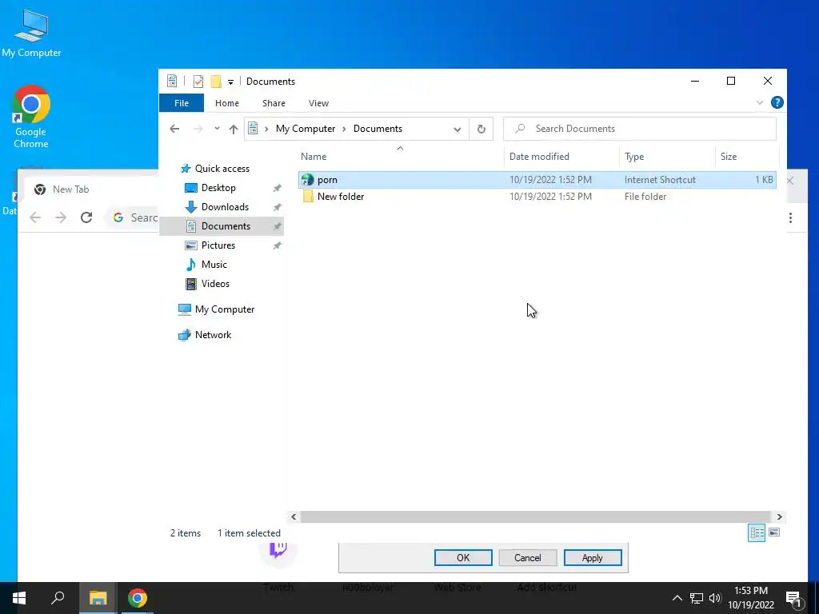
Task: Open Downloads in navigation pane
Action: [225, 207]
